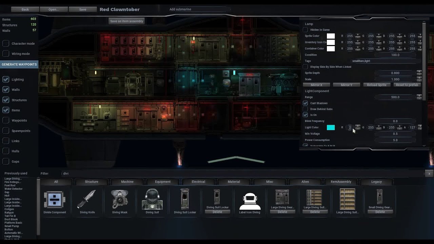
Task: Select the Divide Component item
Action: coord(55,201)
